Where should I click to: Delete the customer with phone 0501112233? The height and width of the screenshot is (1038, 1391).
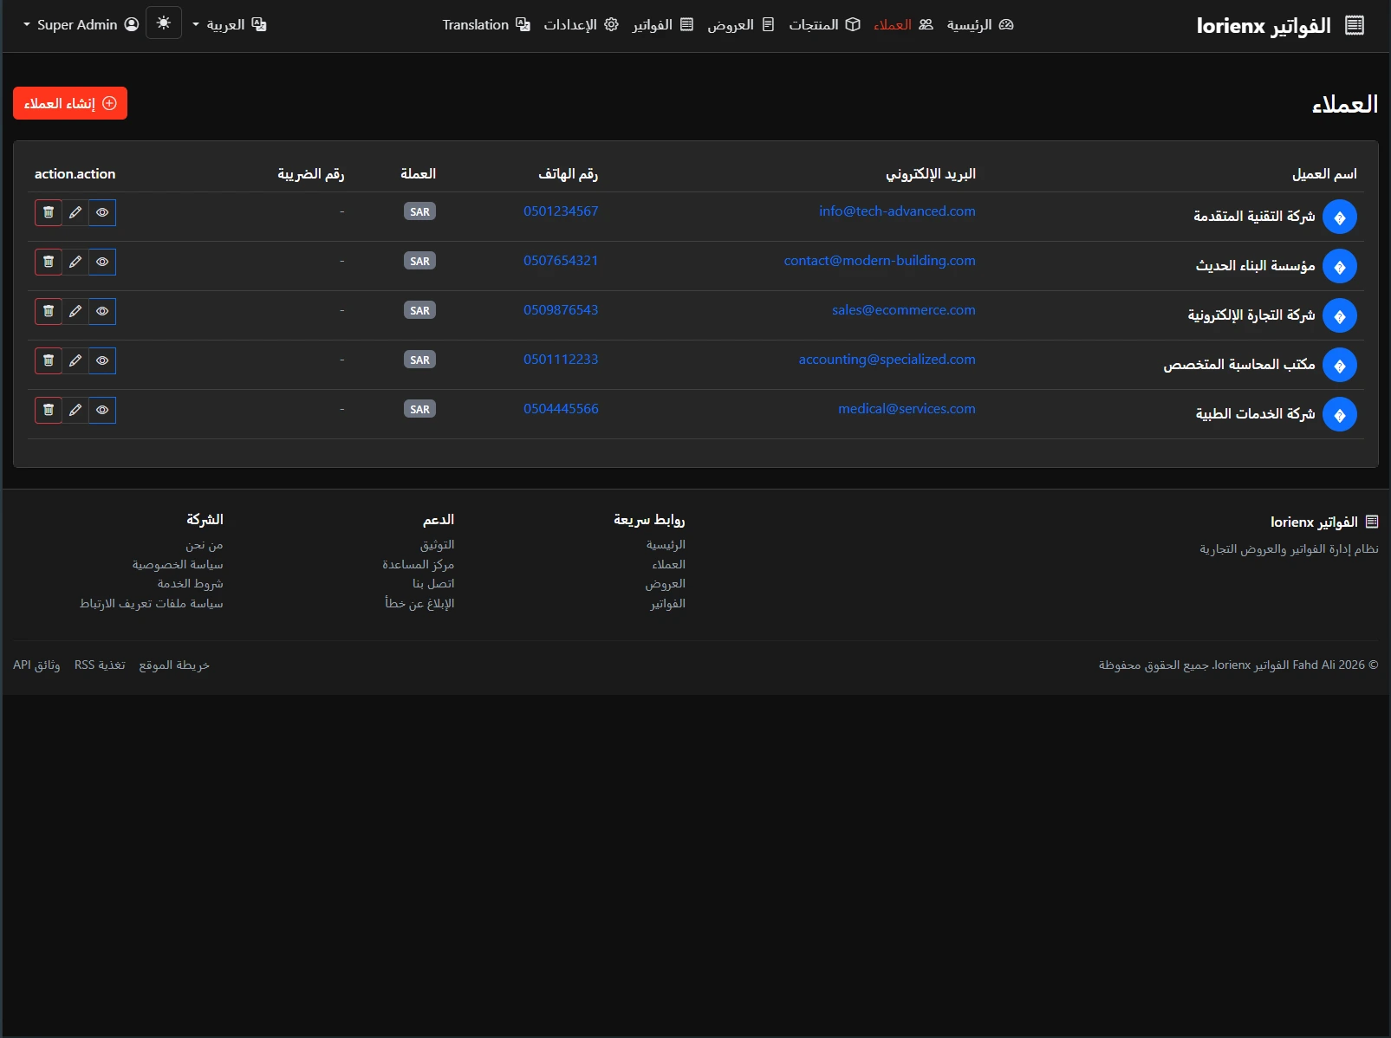[x=49, y=360]
